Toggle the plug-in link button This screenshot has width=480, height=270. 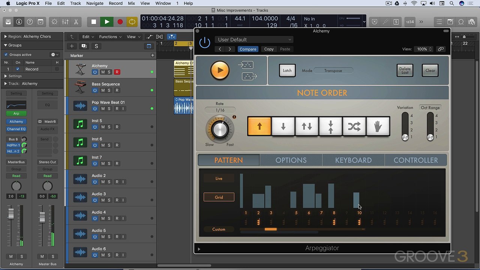pos(441,49)
